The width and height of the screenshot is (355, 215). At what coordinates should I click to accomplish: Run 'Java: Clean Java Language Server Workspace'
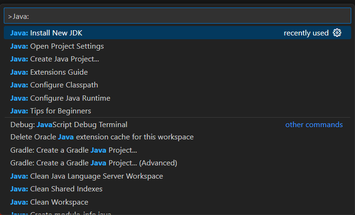click(x=177, y=176)
